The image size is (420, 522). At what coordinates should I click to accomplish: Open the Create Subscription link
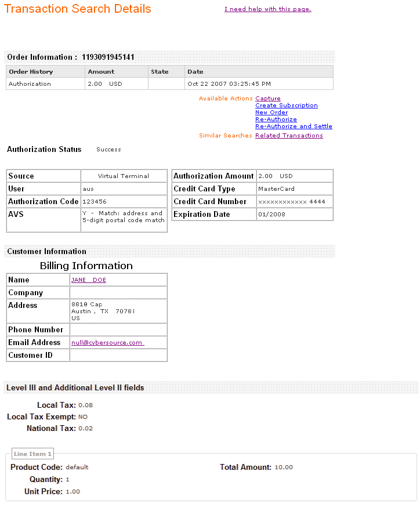(x=287, y=105)
